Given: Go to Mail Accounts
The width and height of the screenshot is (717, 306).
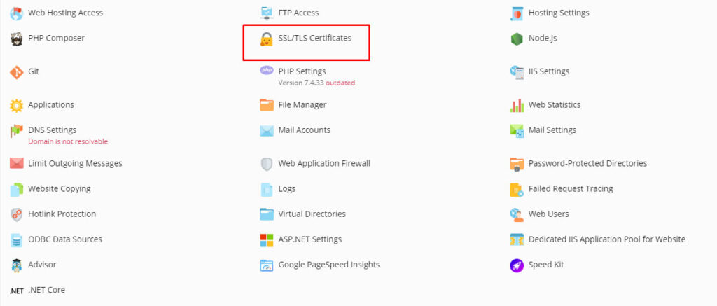Looking at the screenshot, I should (x=304, y=130).
